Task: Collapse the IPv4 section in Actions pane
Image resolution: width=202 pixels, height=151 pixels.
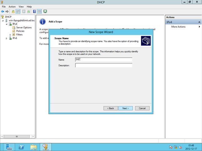Action: [x=199, y=22]
